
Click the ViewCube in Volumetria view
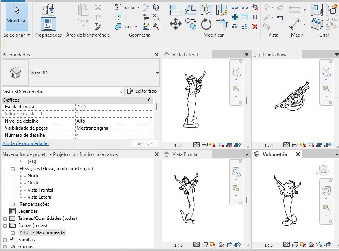(323, 170)
